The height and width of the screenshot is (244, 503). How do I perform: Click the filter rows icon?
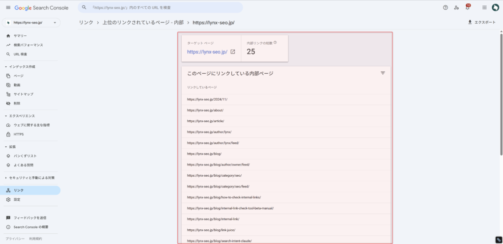(x=383, y=73)
